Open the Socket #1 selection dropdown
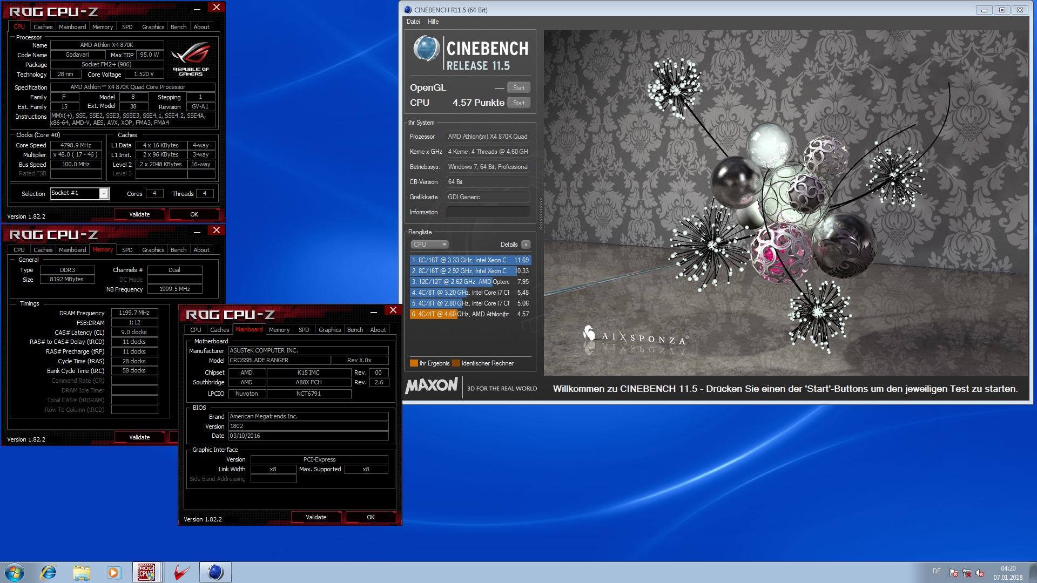 (x=104, y=193)
